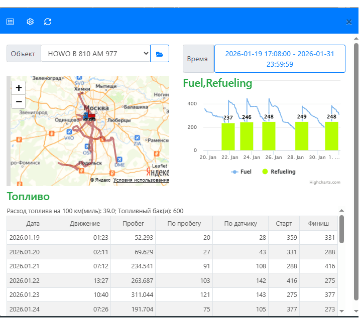Zoom out on the map

click(x=19, y=101)
